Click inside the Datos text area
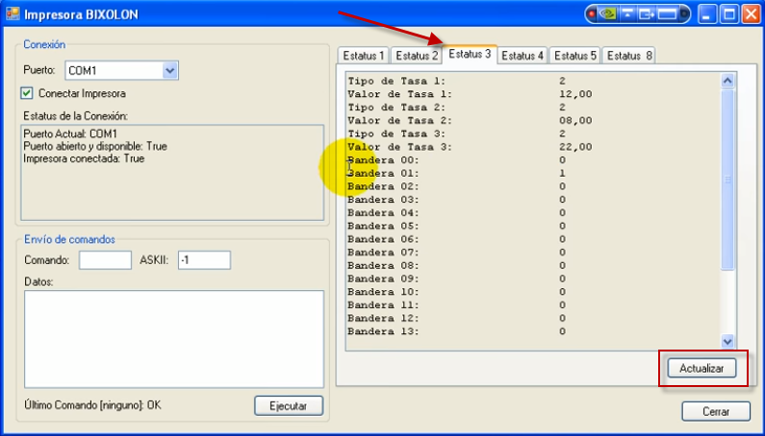Viewport: 765px width, 436px height. (174, 339)
